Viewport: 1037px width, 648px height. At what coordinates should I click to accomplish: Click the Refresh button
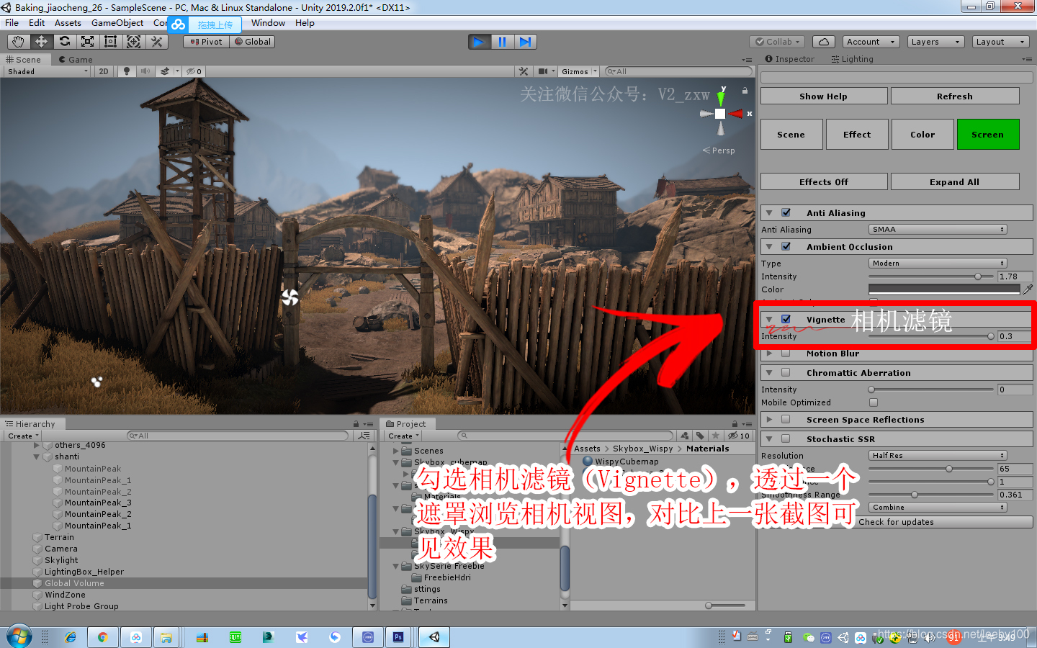[955, 96]
